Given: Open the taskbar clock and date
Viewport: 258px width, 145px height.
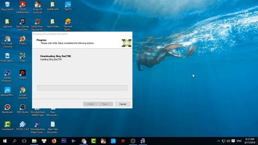Looking at the screenshot, I should [x=250, y=141].
